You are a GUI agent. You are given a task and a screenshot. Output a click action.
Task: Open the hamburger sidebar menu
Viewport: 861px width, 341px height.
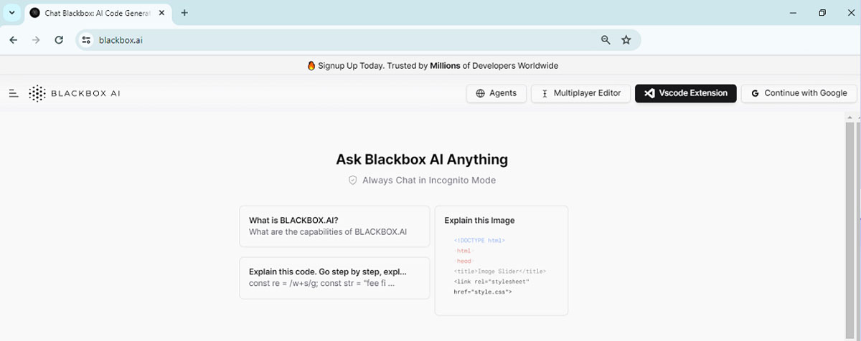point(14,93)
